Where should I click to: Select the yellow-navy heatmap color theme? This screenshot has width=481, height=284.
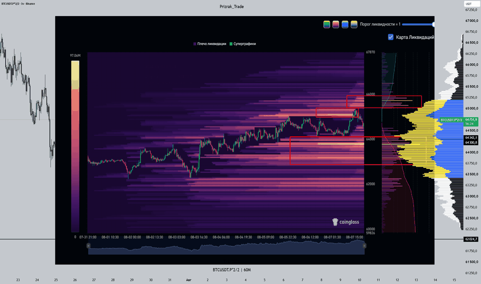[354, 24]
